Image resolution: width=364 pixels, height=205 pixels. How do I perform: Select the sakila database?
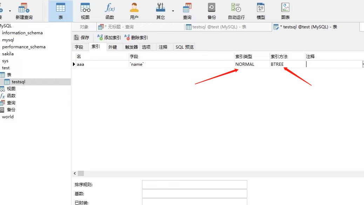pos(8,54)
